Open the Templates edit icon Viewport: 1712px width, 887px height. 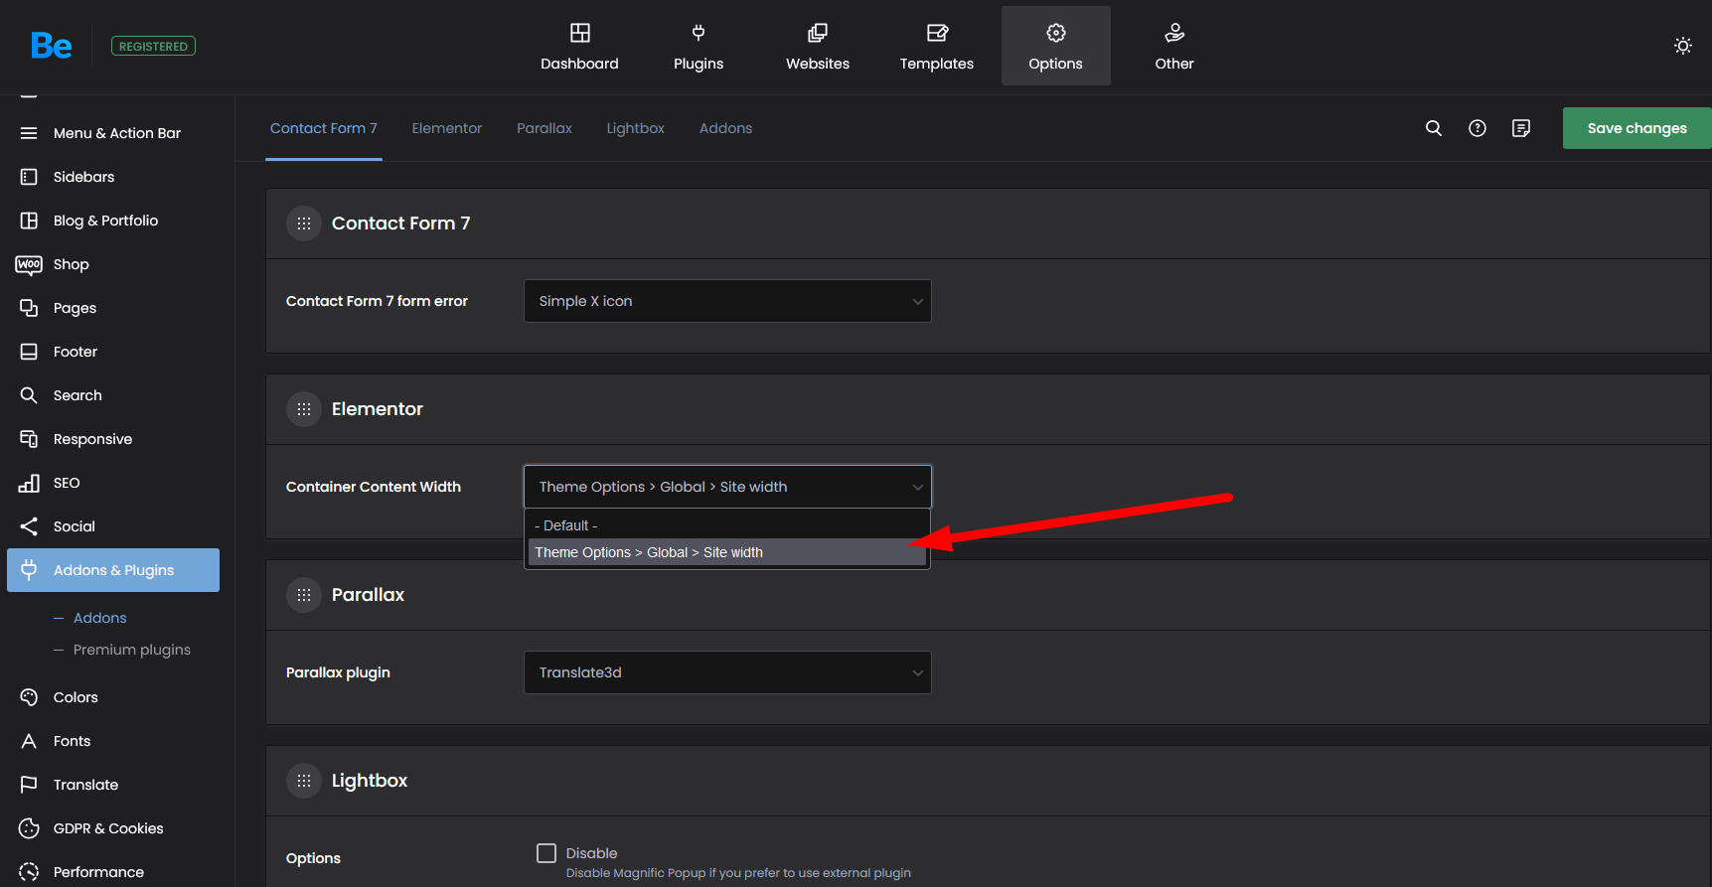tap(937, 33)
